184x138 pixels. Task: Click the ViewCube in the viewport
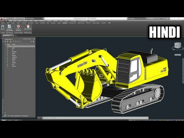point(177,45)
